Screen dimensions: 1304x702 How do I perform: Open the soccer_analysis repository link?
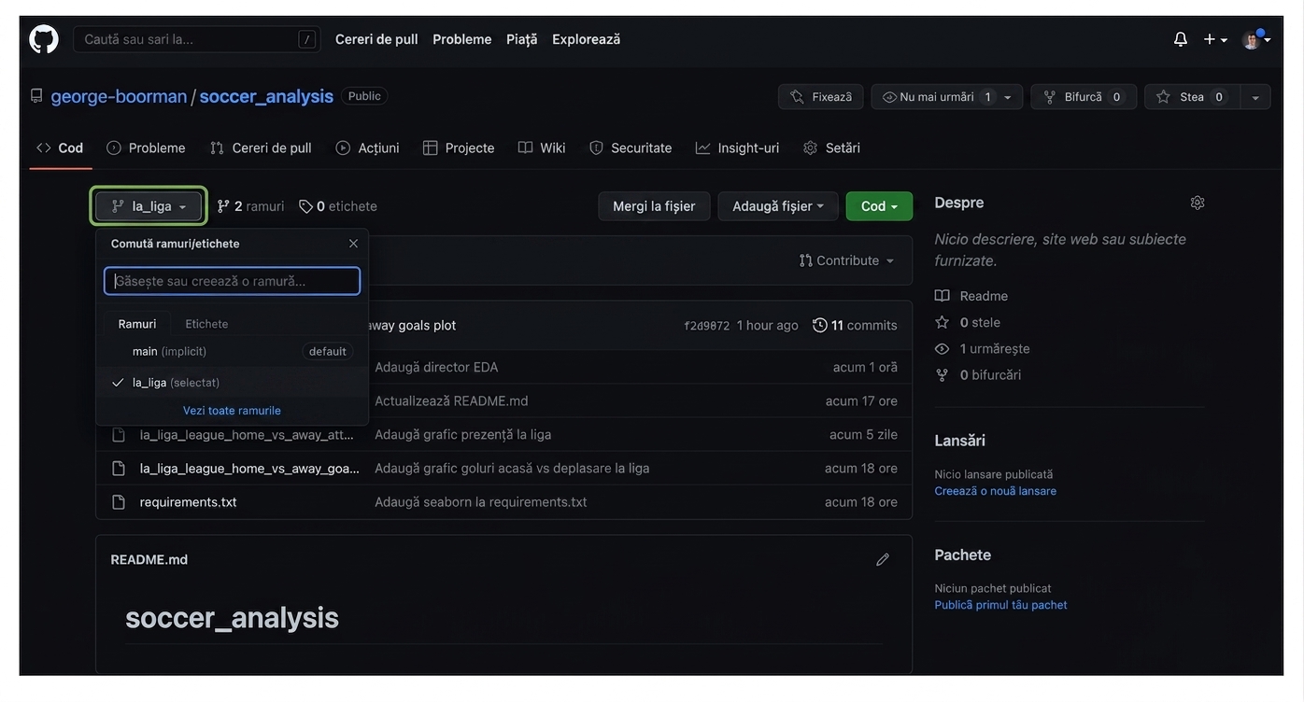coord(266,96)
